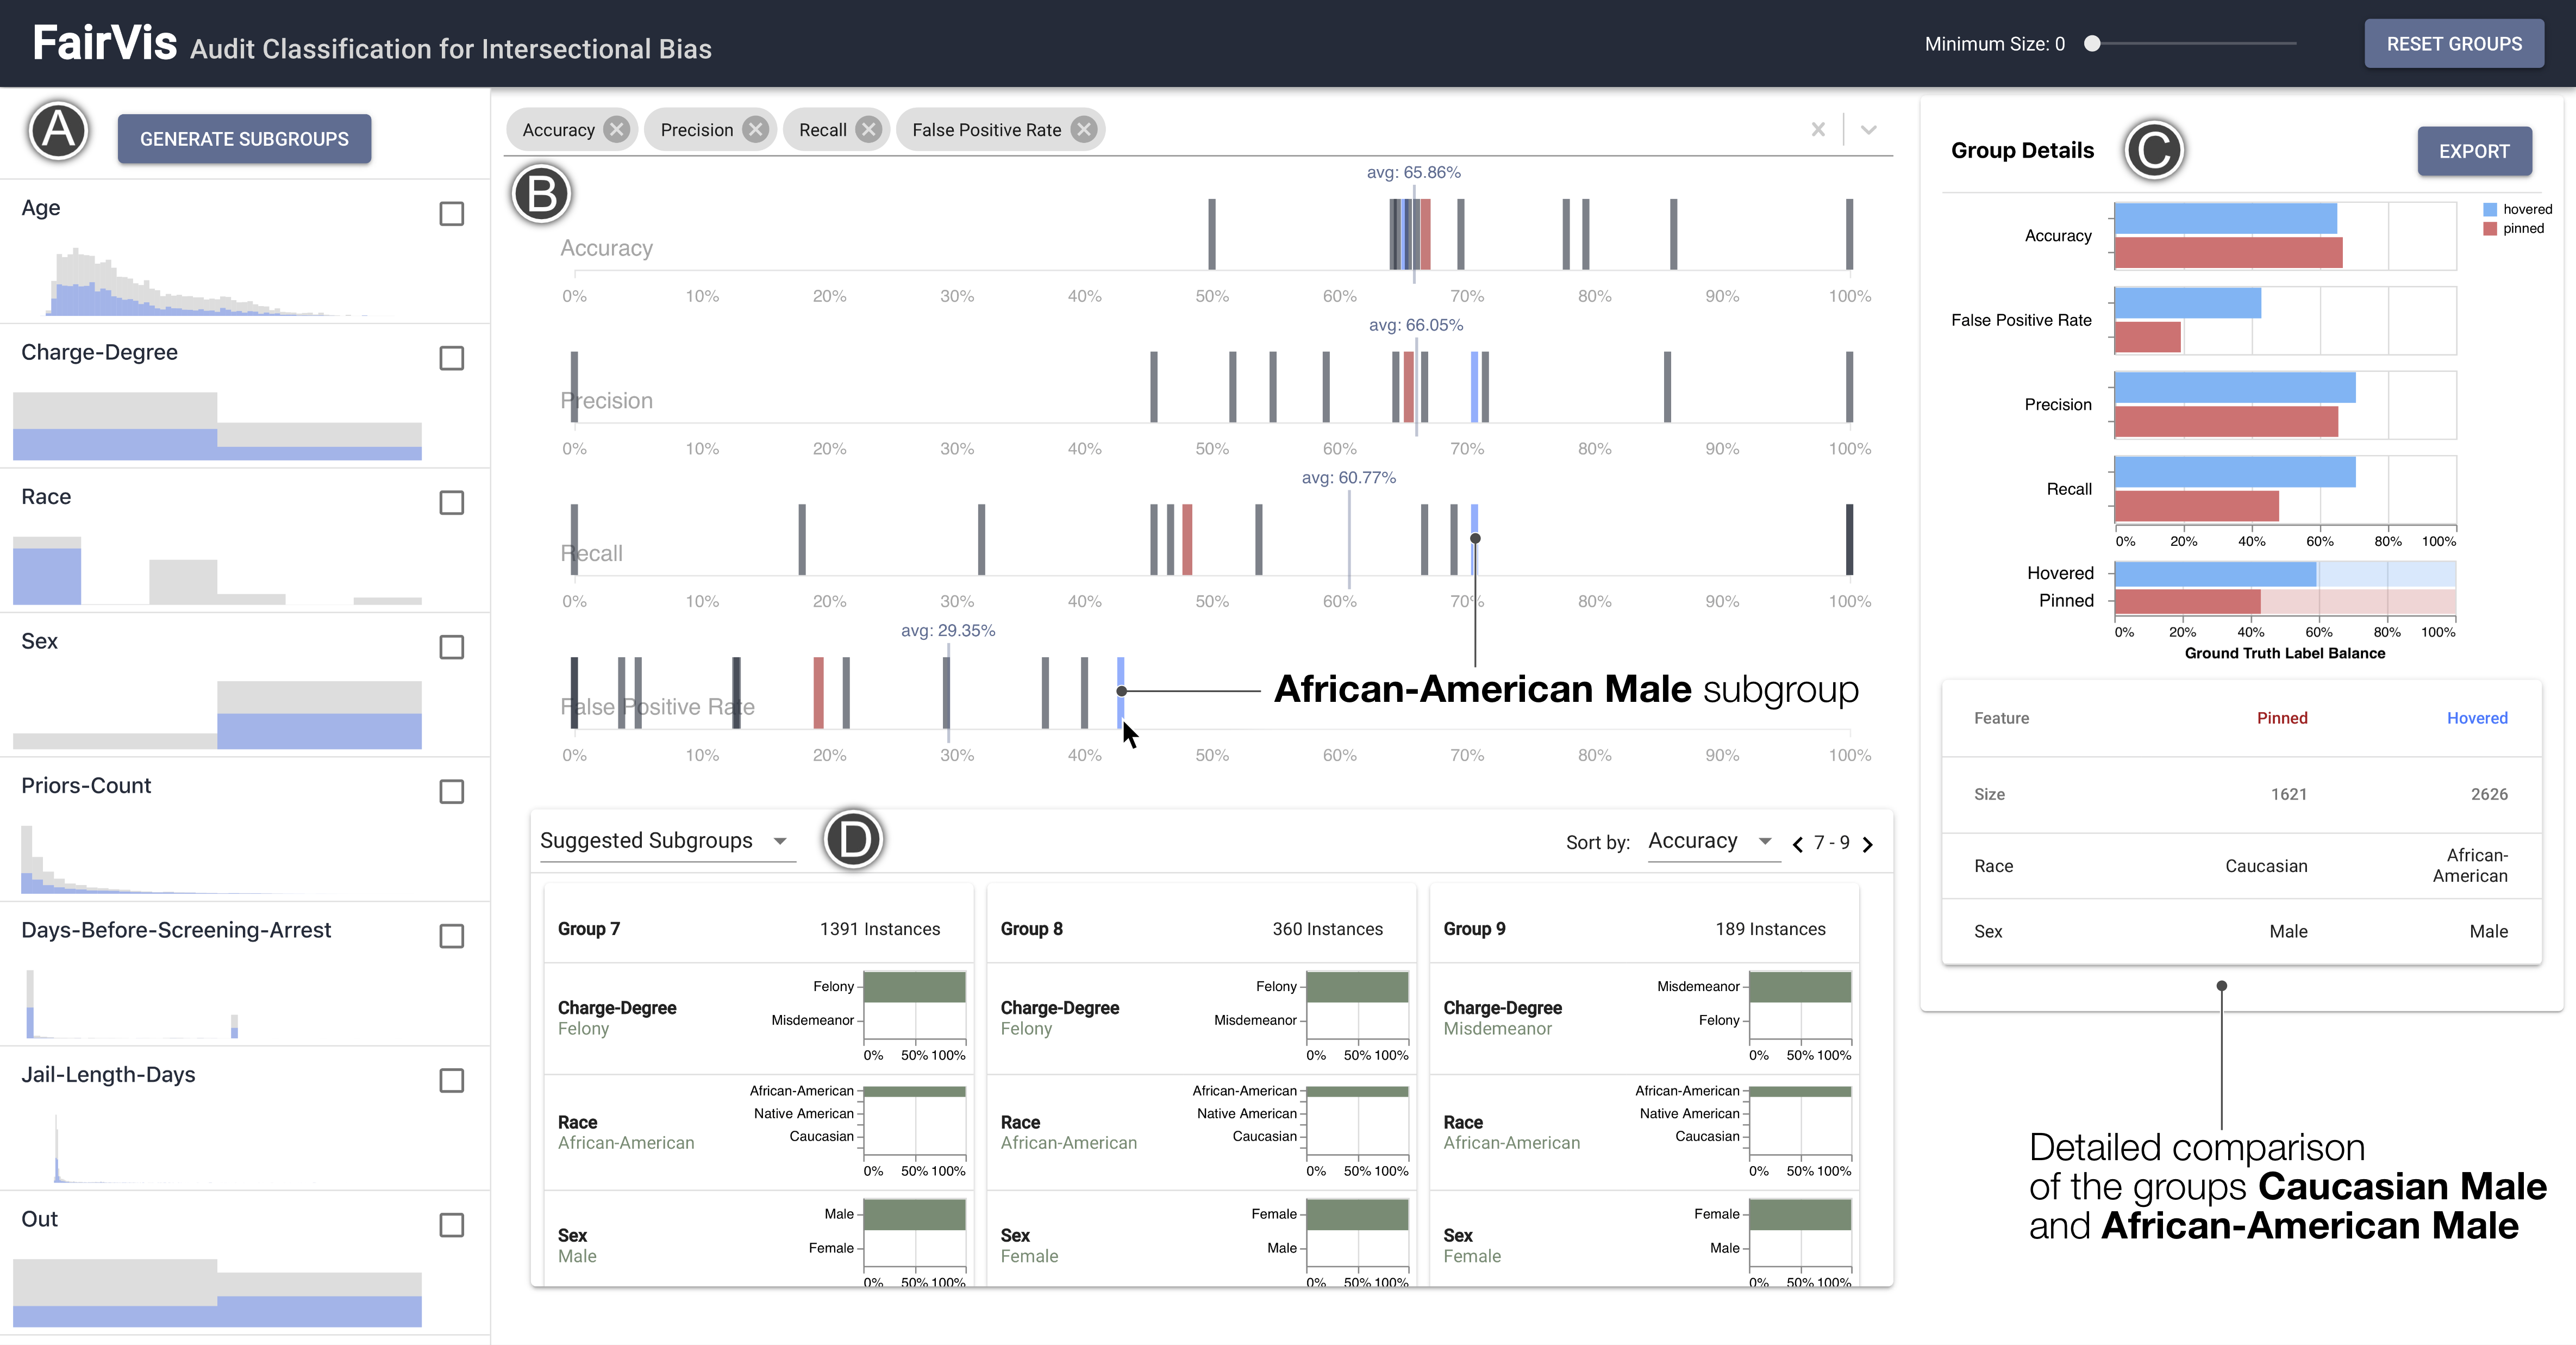Click the Minimum Size slider handle
Viewport: 2576px width, 1345px height.
point(2092,44)
